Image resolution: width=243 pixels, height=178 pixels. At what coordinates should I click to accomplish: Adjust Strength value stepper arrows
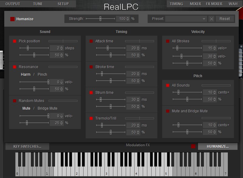pyautogui.click(x=128, y=19)
